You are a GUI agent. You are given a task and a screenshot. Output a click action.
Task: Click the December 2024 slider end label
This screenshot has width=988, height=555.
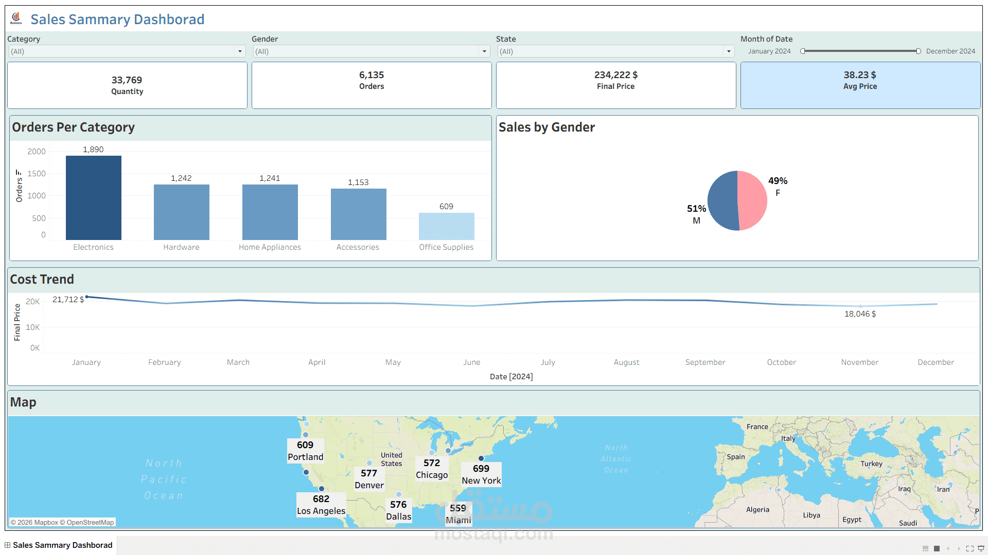[950, 51]
